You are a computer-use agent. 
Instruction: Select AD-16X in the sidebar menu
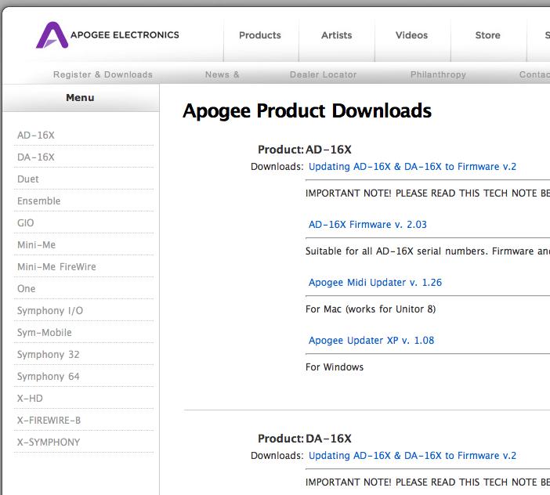36,135
